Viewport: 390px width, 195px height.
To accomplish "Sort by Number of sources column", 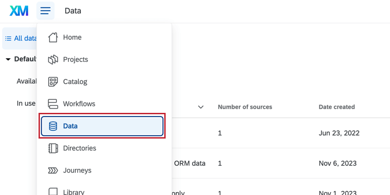I will coord(245,107).
